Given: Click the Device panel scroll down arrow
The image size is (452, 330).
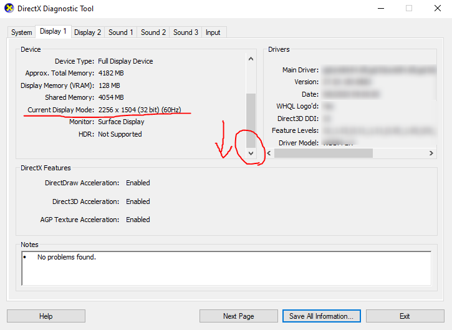Looking at the screenshot, I should (x=251, y=153).
